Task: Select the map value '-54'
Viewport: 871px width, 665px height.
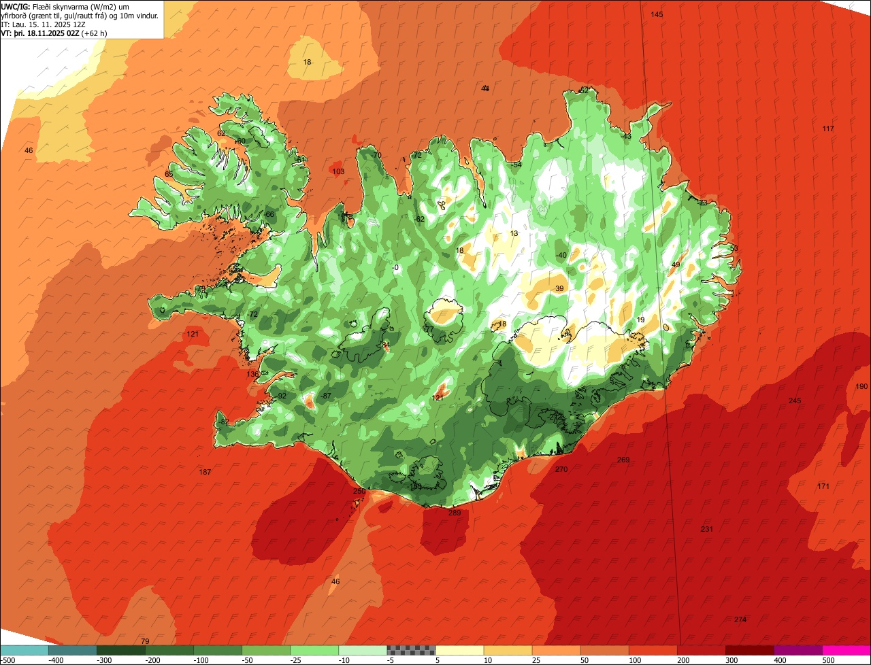Action: pyautogui.click(x=516, y=165)
